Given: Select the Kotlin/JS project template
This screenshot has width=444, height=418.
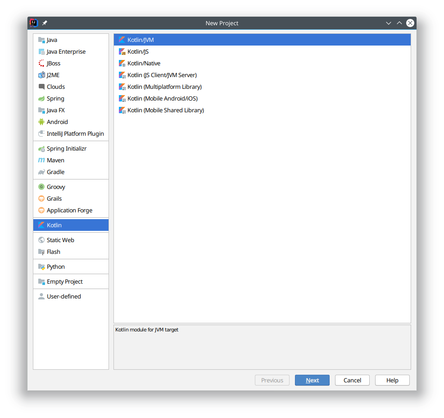Looking at the screenshot, I should point(262,51).
